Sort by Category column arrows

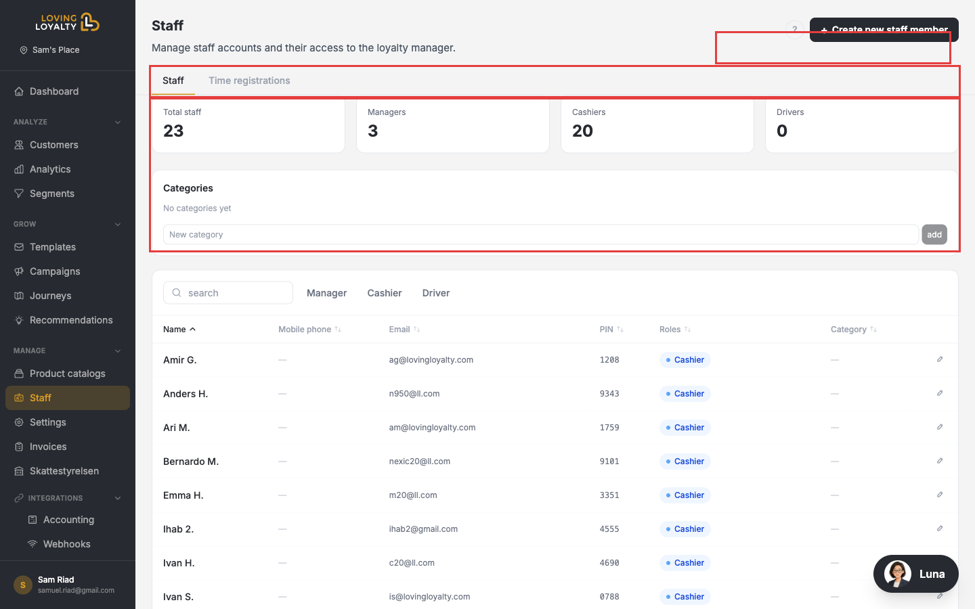pyautogui.click(x=873, y=330)
